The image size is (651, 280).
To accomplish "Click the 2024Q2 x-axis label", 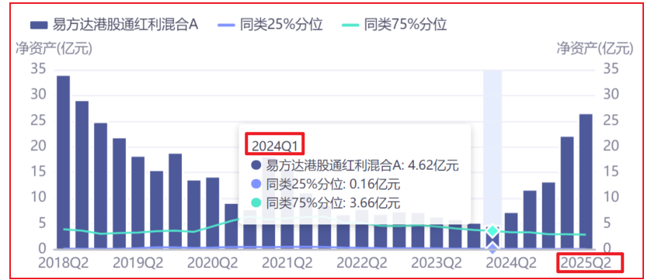I will click(511, 263).
